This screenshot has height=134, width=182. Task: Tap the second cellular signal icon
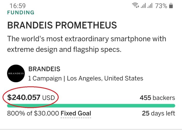[x=150, y=6]
